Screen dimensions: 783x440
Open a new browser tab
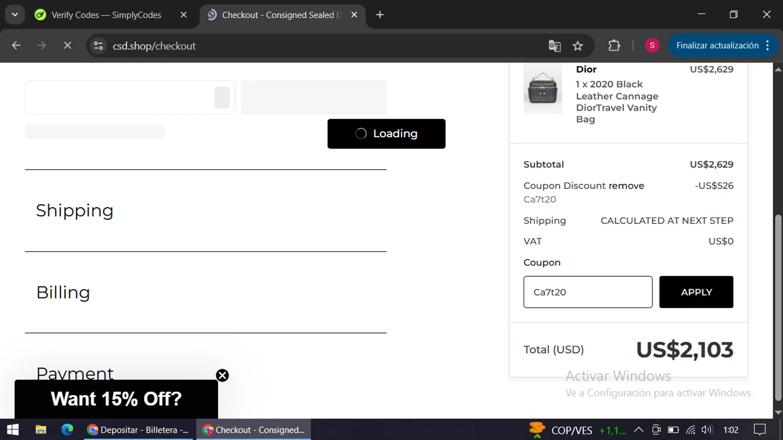[380, 15]
